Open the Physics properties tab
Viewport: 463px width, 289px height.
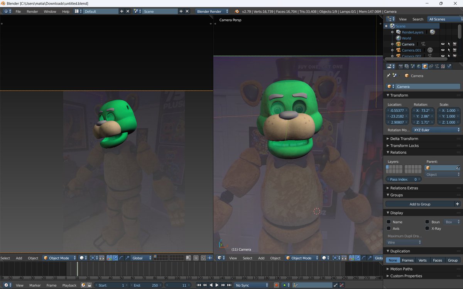tap(449, 66)
